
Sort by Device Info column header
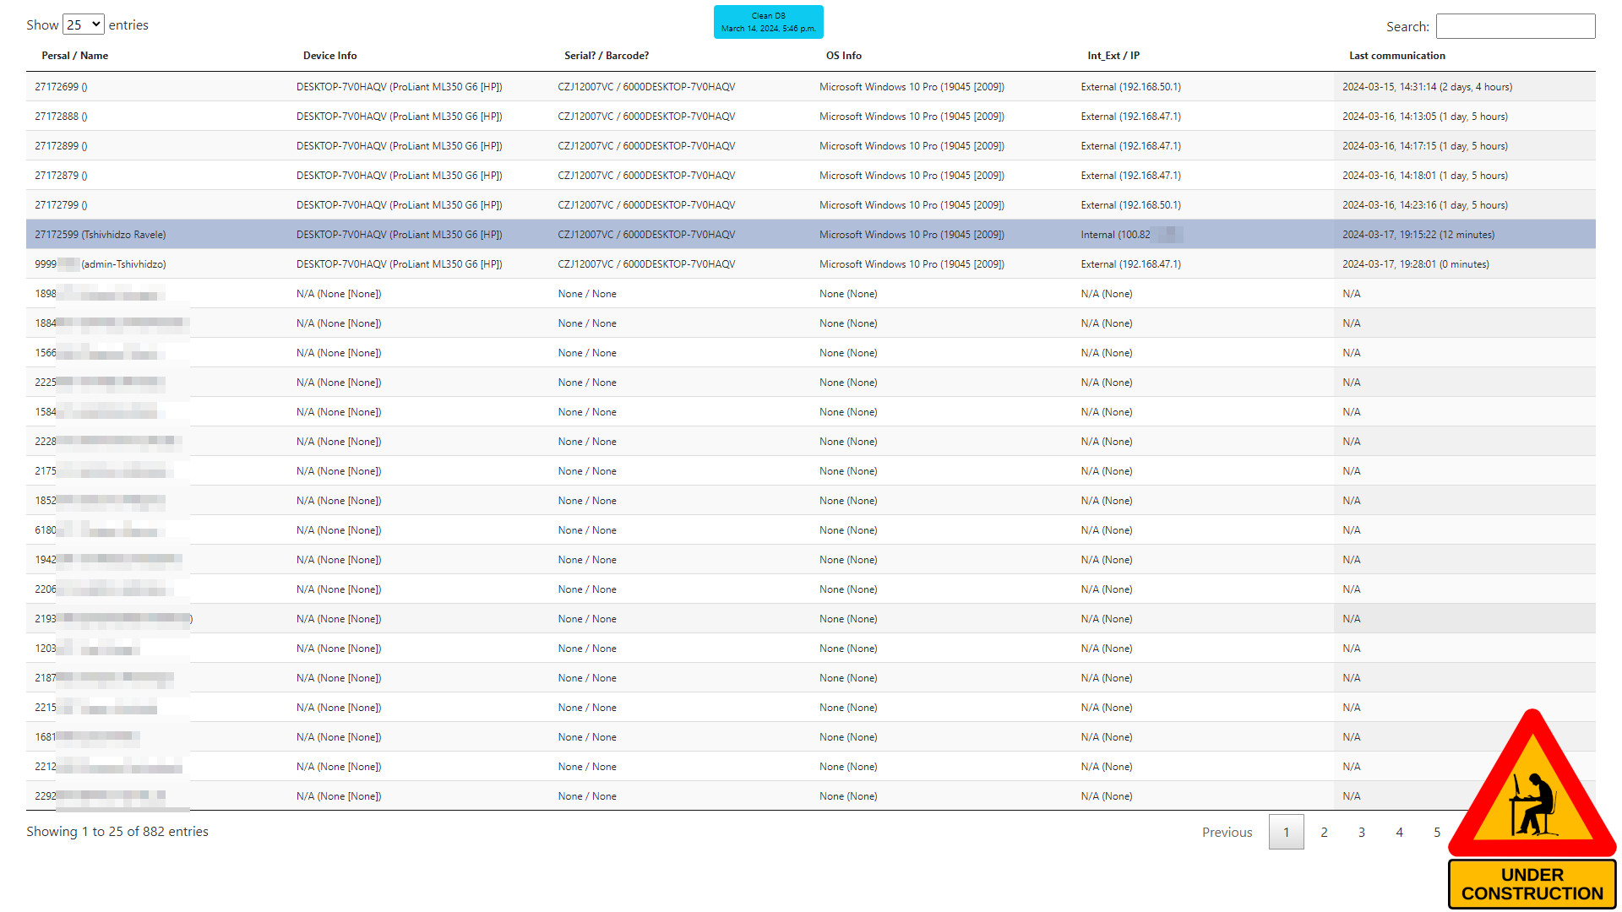329,56
